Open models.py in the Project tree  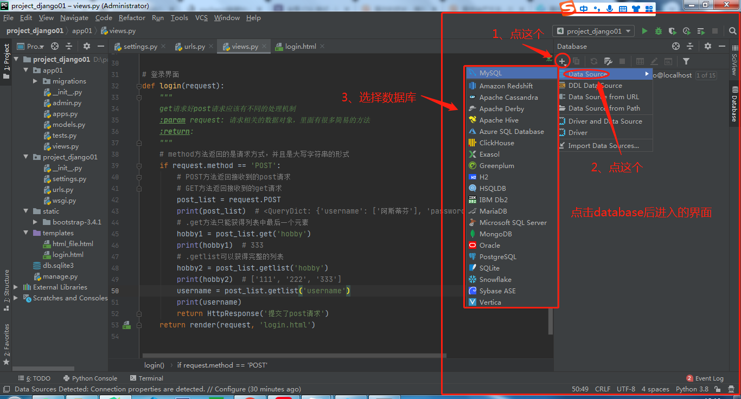click(x=68, y=125)
